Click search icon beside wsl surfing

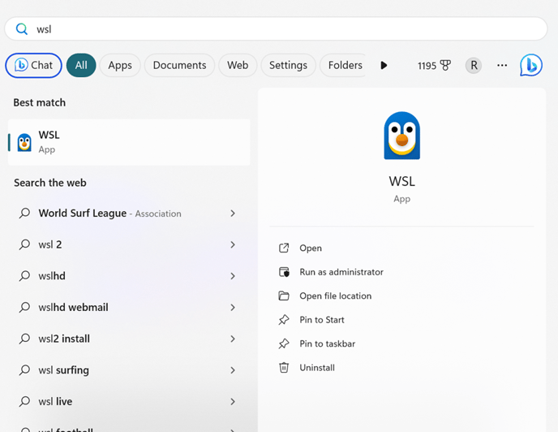24,370
